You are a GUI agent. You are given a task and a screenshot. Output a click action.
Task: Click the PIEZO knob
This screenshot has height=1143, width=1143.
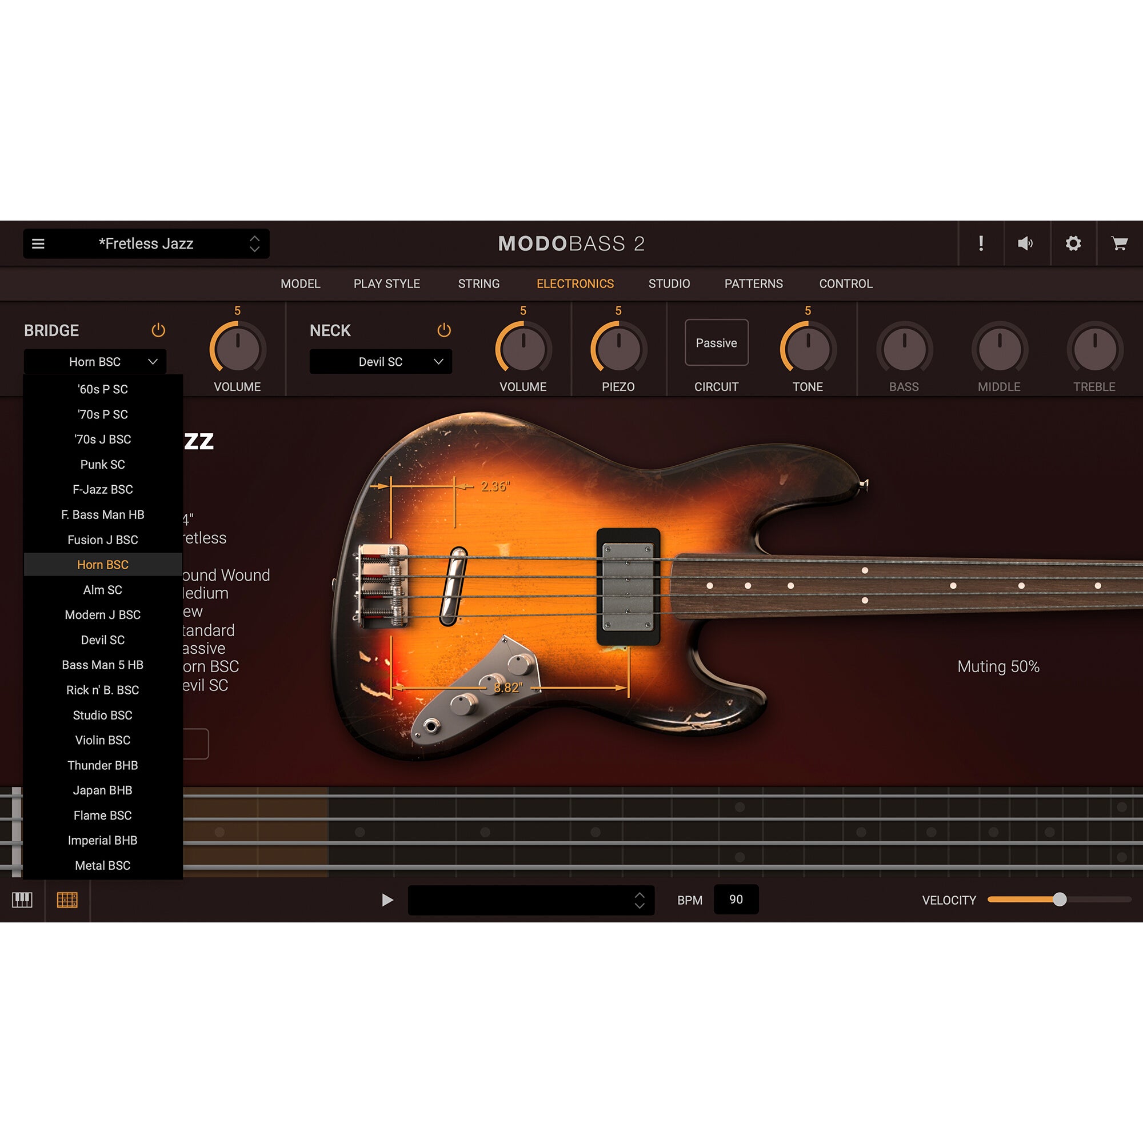(618, 349)
